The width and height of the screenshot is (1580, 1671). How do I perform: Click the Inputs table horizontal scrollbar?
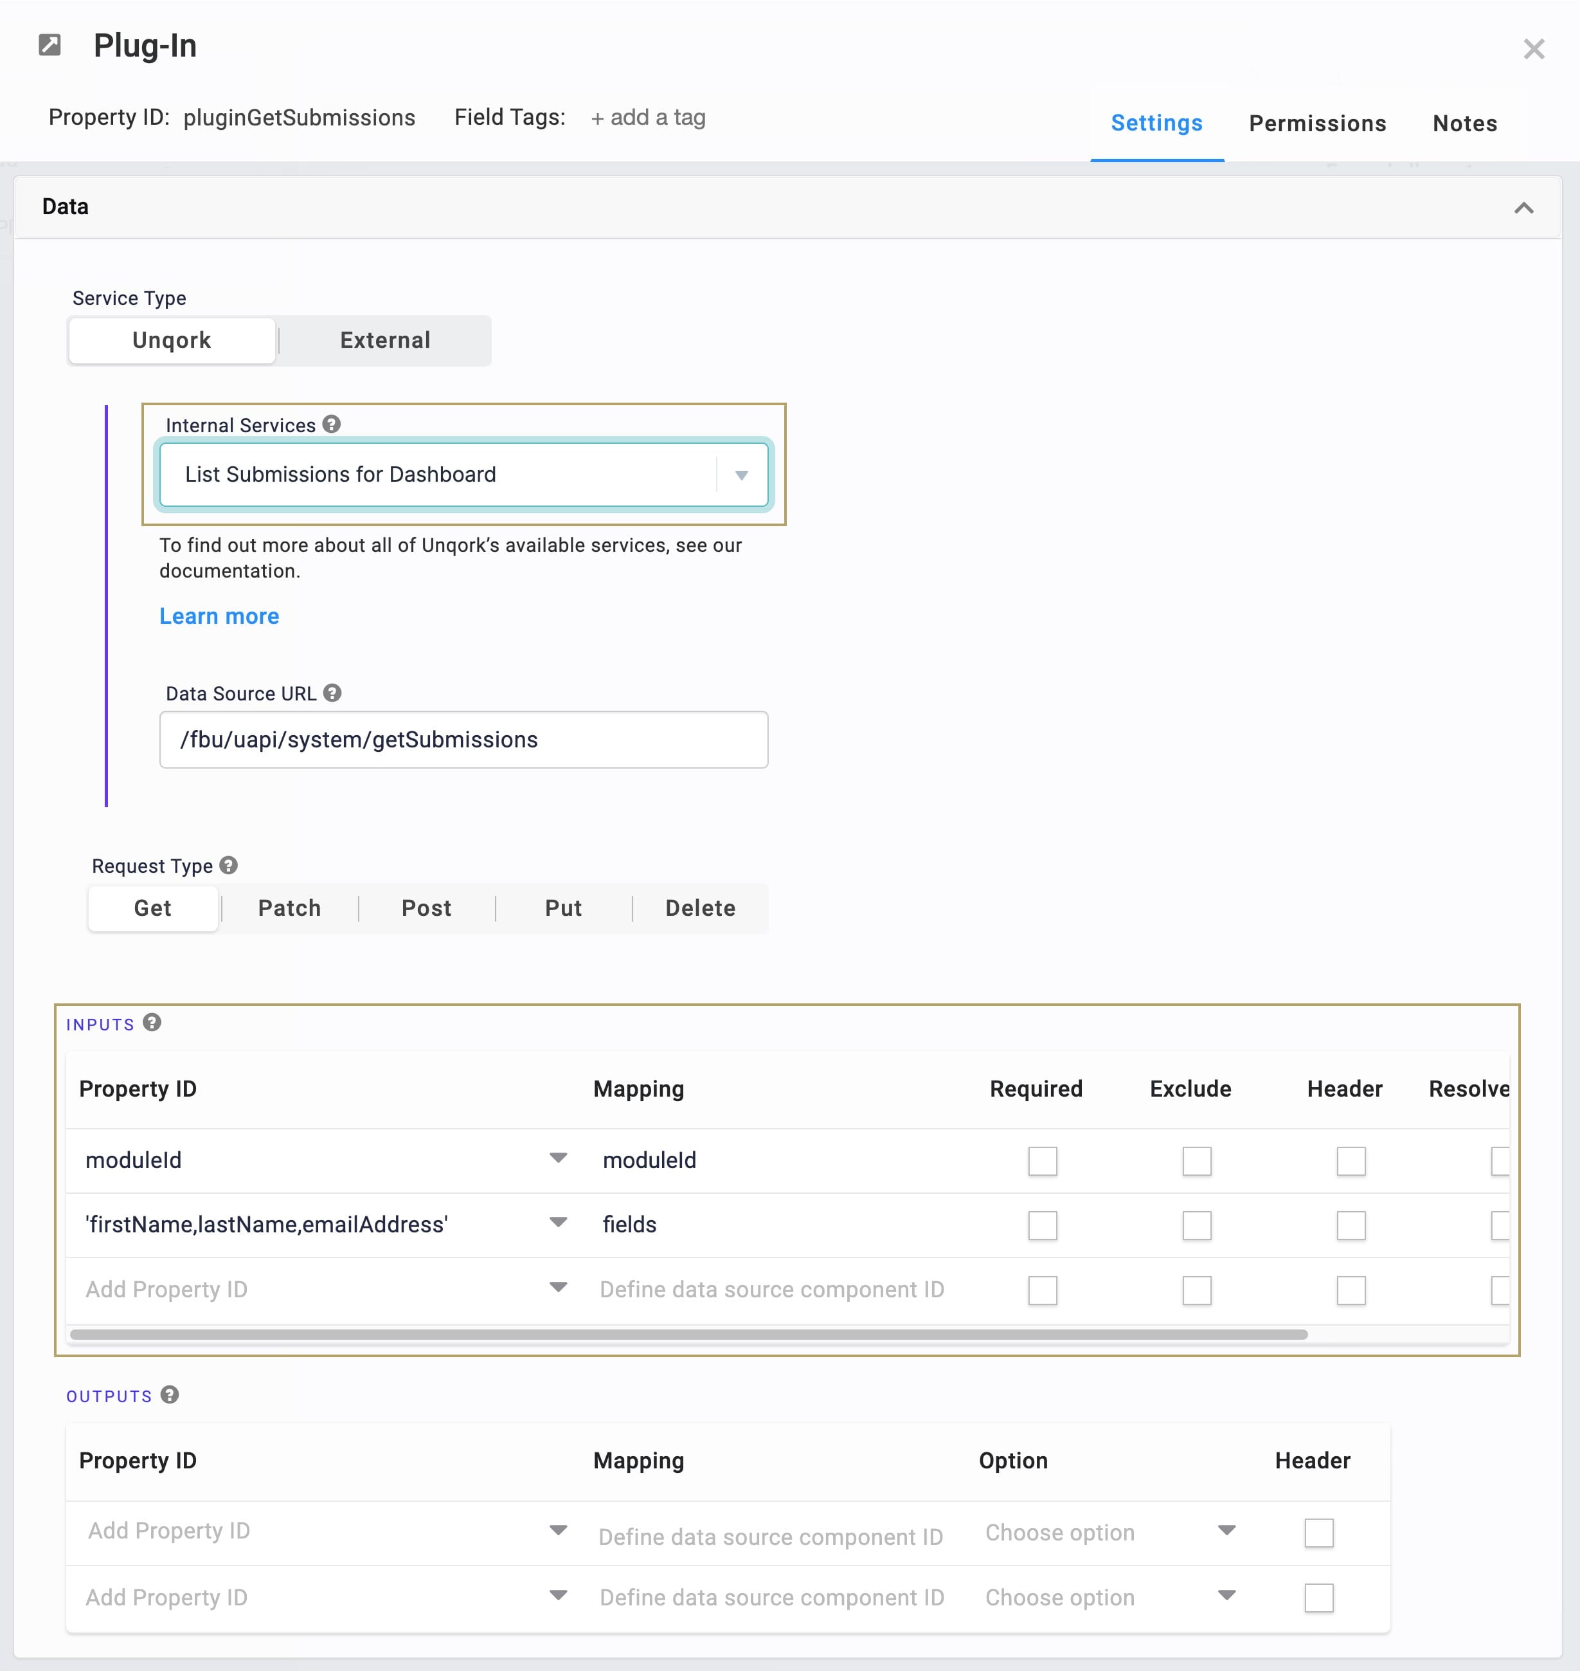click(x=689, y=1335)
